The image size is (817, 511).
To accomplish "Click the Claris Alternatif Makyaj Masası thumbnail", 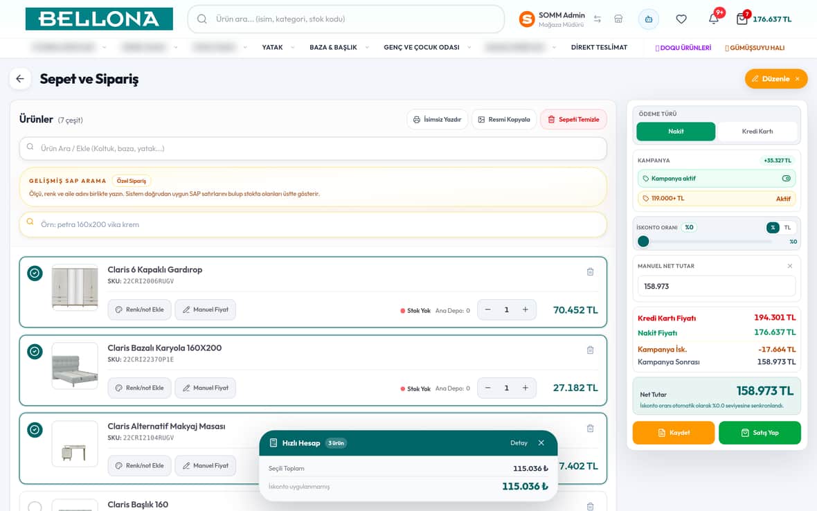I will coord(75,444).
